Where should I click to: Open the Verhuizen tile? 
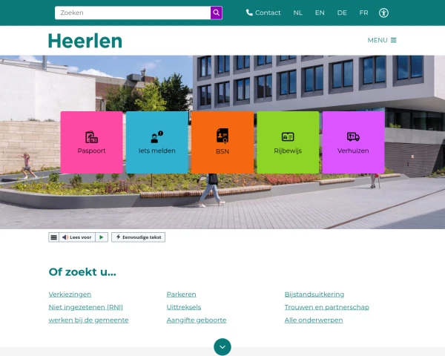tap(353, 142)
